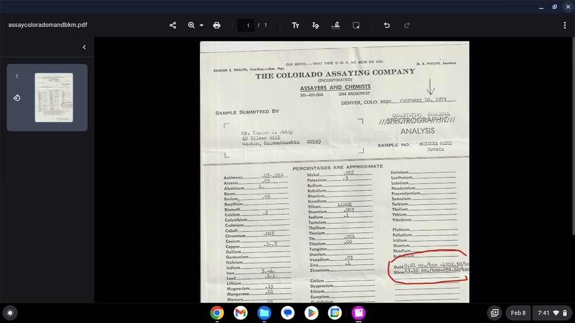
Task: Restore the window size
Action: click(555, 7)
